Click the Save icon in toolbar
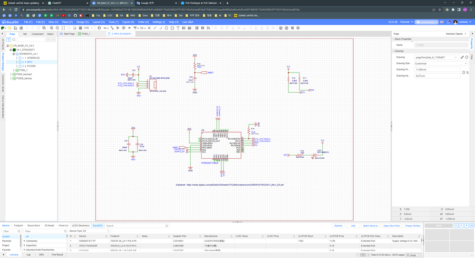 coord(15,28)
